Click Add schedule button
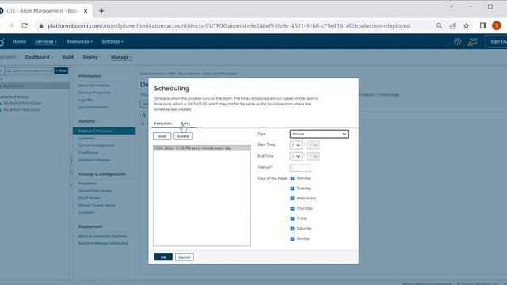Viewport: 507px width, 285px height. pos(162,136)
